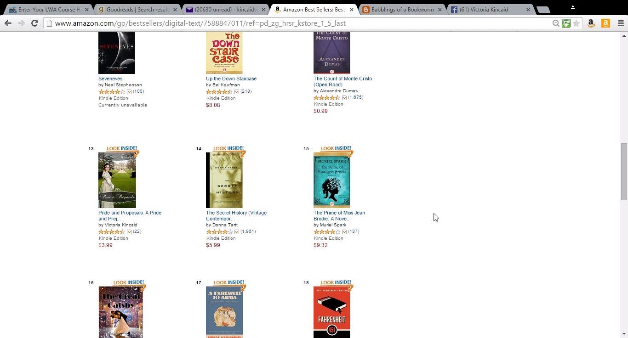Screen dimensions: 628x338
Task: Expand rating dropdown for Pride and Proposals
Action: click(x=129, y=232)
